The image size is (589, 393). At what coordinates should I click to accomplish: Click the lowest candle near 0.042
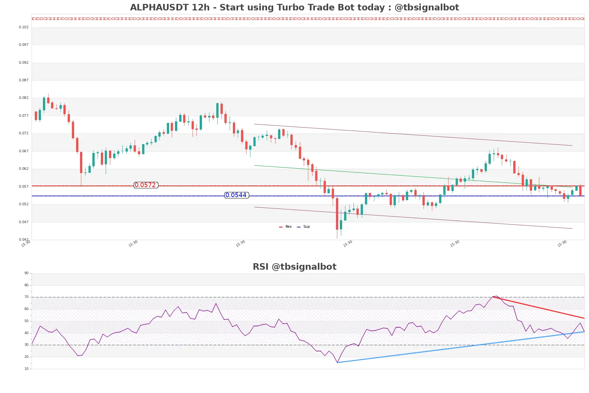click(x=337, y=214)
